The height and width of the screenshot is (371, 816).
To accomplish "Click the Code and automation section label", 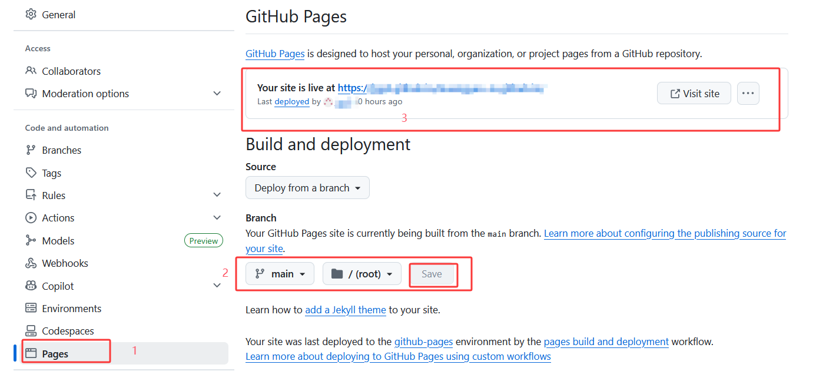I will pyautogui.click(x=67, y=128).
